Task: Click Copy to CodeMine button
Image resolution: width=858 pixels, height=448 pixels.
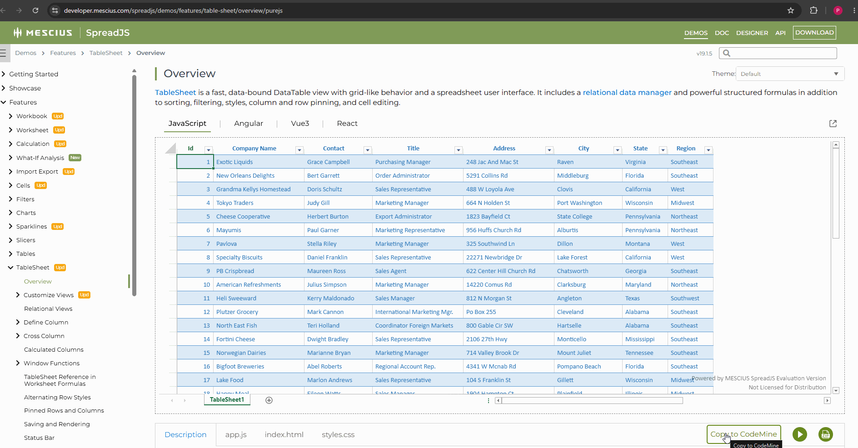Action: [x=743, y=434]
